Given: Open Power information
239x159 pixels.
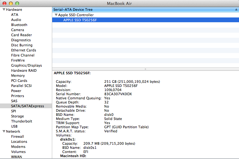Looking at the screenshot, I should [16, 91].
